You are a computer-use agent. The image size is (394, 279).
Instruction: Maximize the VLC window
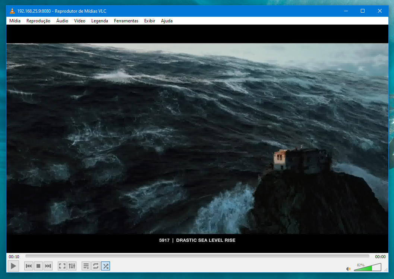(363, 11)
